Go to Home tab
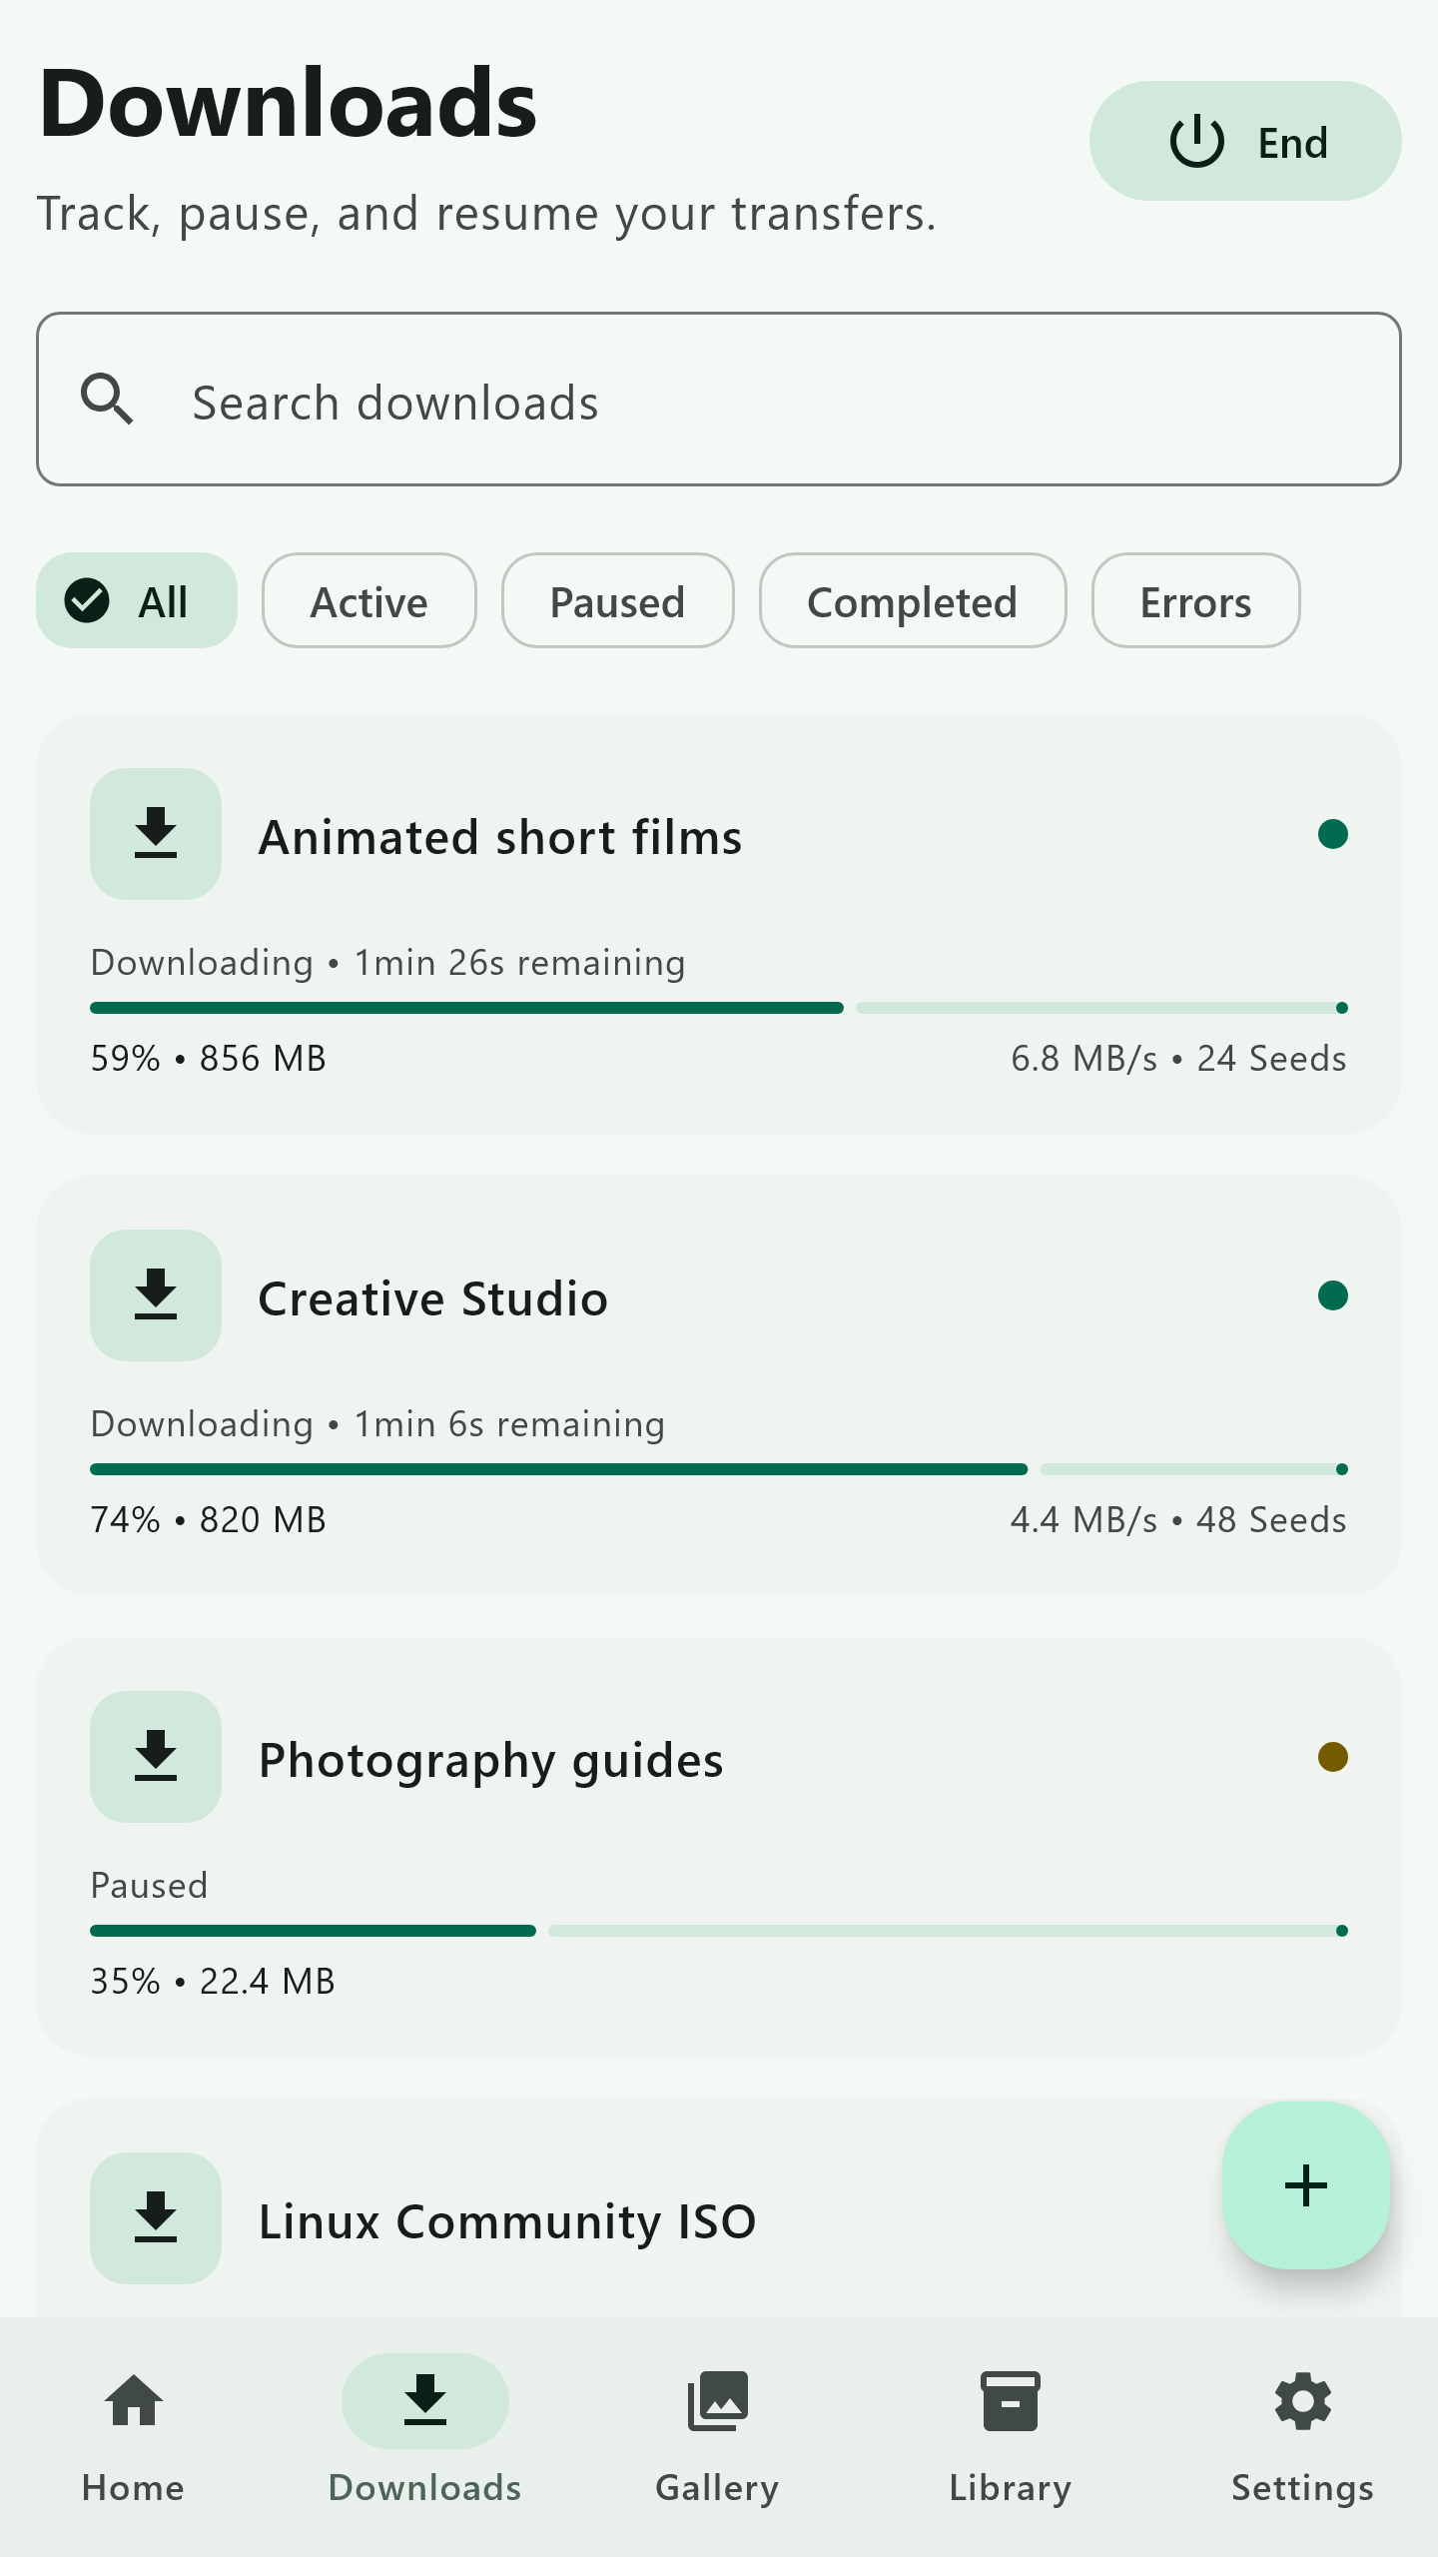The width and height of the screenshot is (1438, 2557). (x=134, y=2437)
